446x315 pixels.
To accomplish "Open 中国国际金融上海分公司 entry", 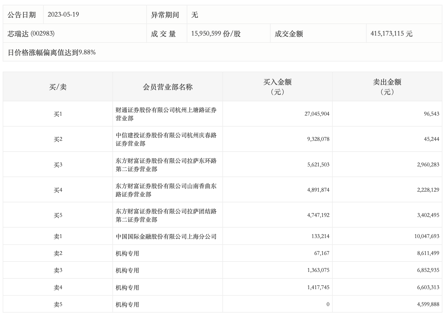I will click(166, 237).
